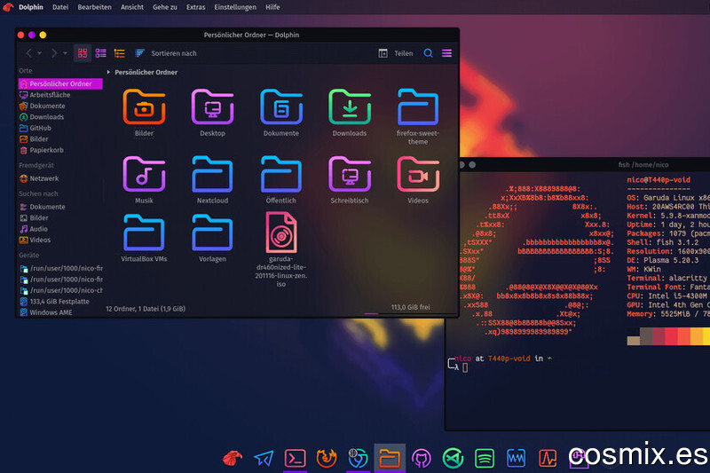Click the search magnifier icon in Dolphin
The width and height of the screenshot is (710, 473).
coord(428,53)
